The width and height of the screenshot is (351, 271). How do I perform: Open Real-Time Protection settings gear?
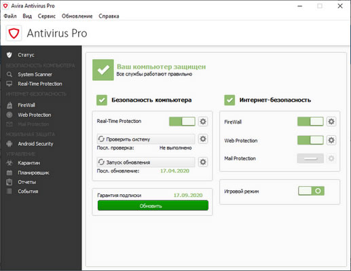coord(203,122)
